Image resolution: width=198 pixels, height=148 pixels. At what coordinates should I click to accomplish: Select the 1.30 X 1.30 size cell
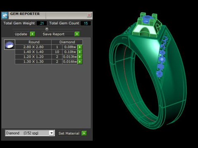tap(33, 62)
